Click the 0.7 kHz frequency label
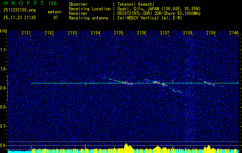 tap(3, 126)
